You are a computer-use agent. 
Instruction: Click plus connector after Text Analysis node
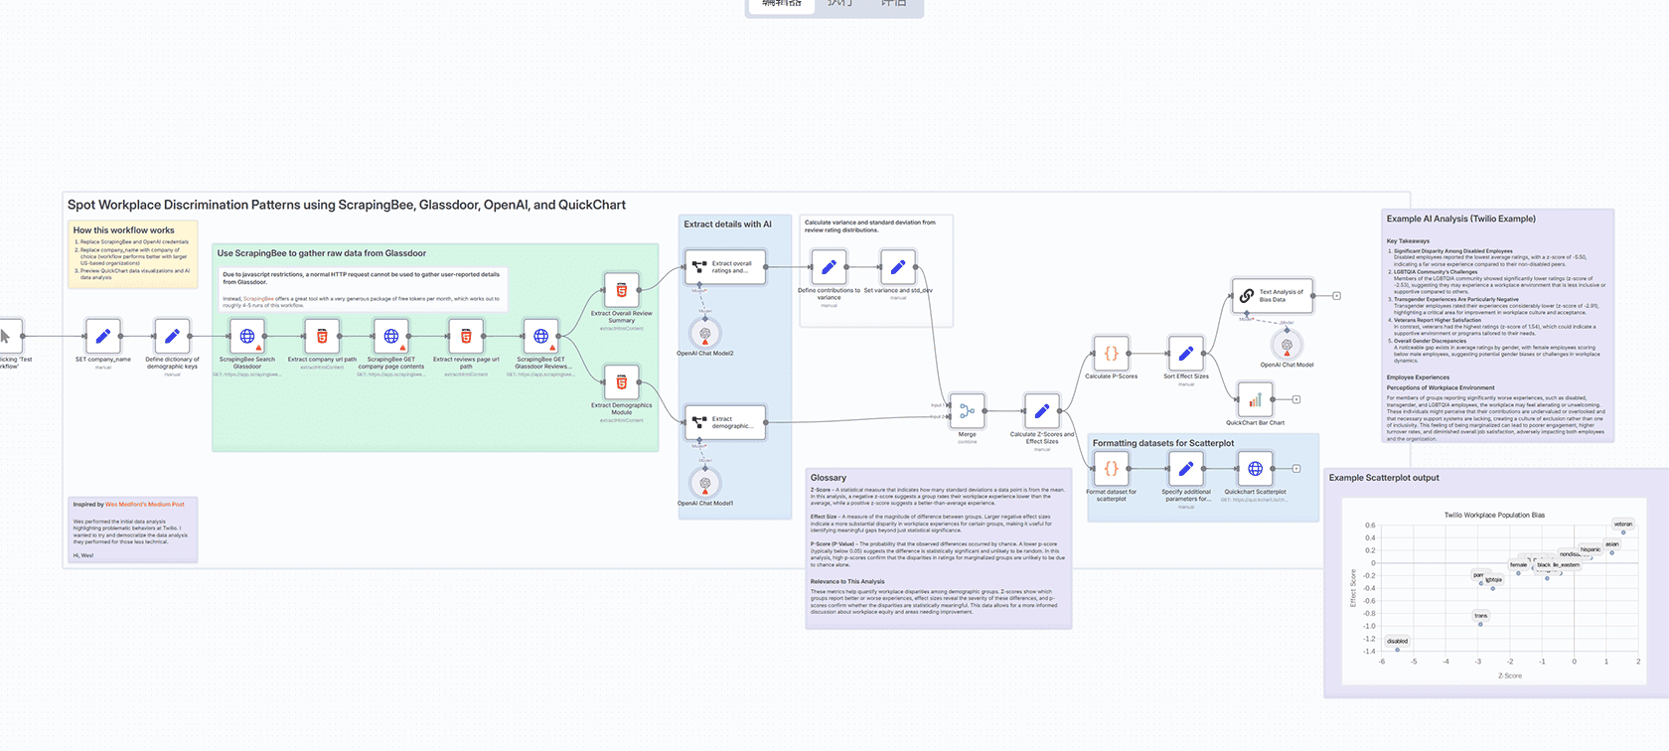tap(1336, 296)
